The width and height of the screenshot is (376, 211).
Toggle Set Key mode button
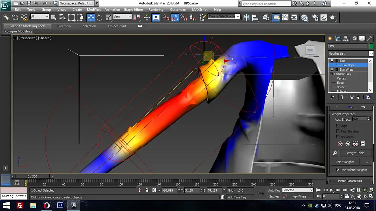click(x=274, y=196)
